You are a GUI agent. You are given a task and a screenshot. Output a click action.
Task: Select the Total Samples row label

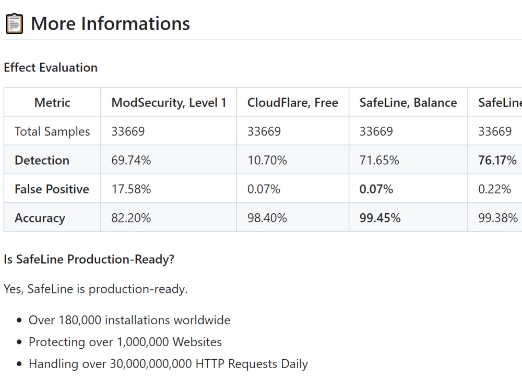point(52,131)
